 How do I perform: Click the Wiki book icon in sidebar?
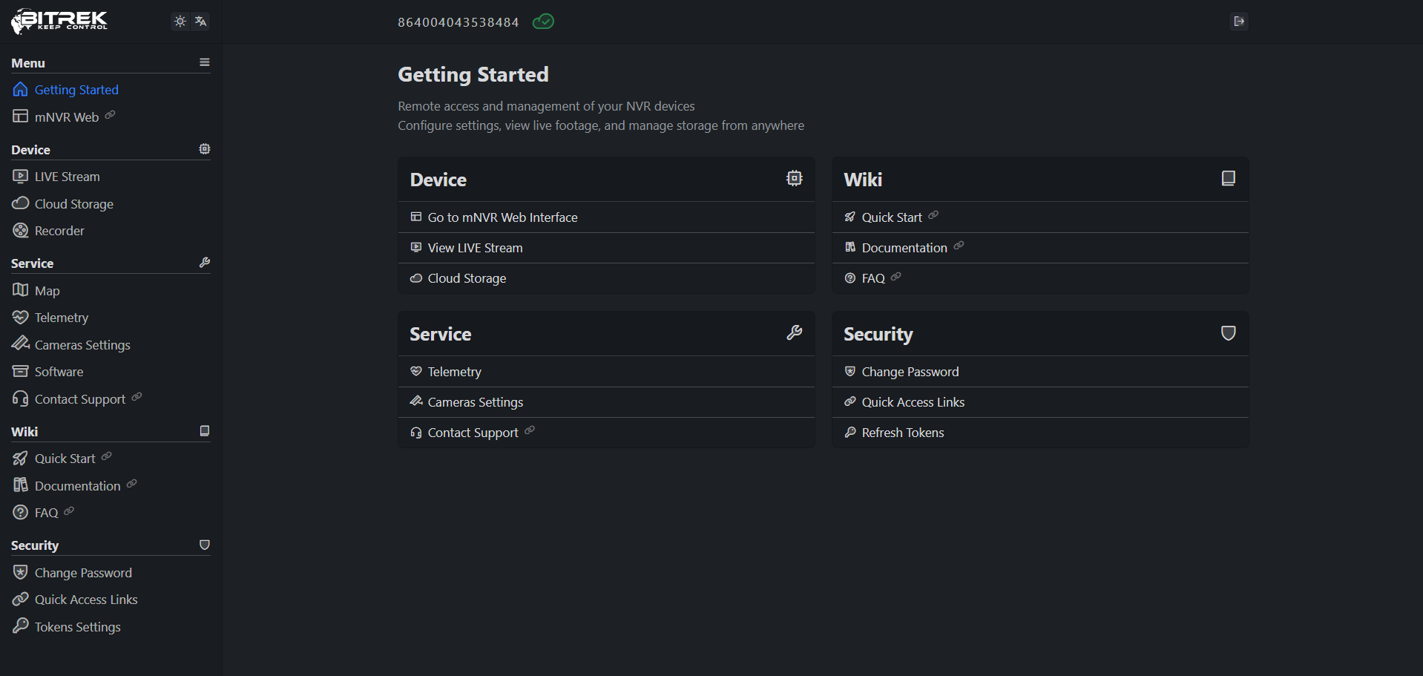tap(205, 431)
